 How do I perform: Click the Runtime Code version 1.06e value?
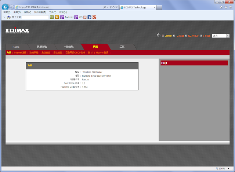85,87
